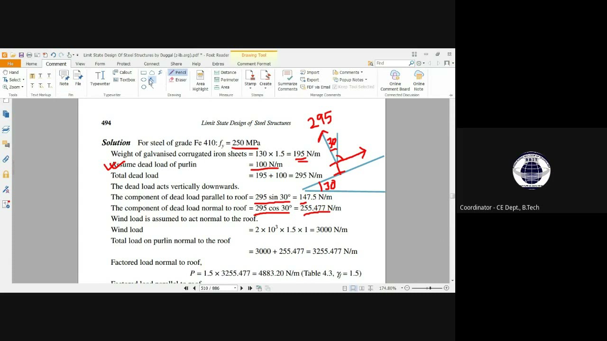Open the View ribbon tab
607x341 pixels.
click(x=80, y=64)
